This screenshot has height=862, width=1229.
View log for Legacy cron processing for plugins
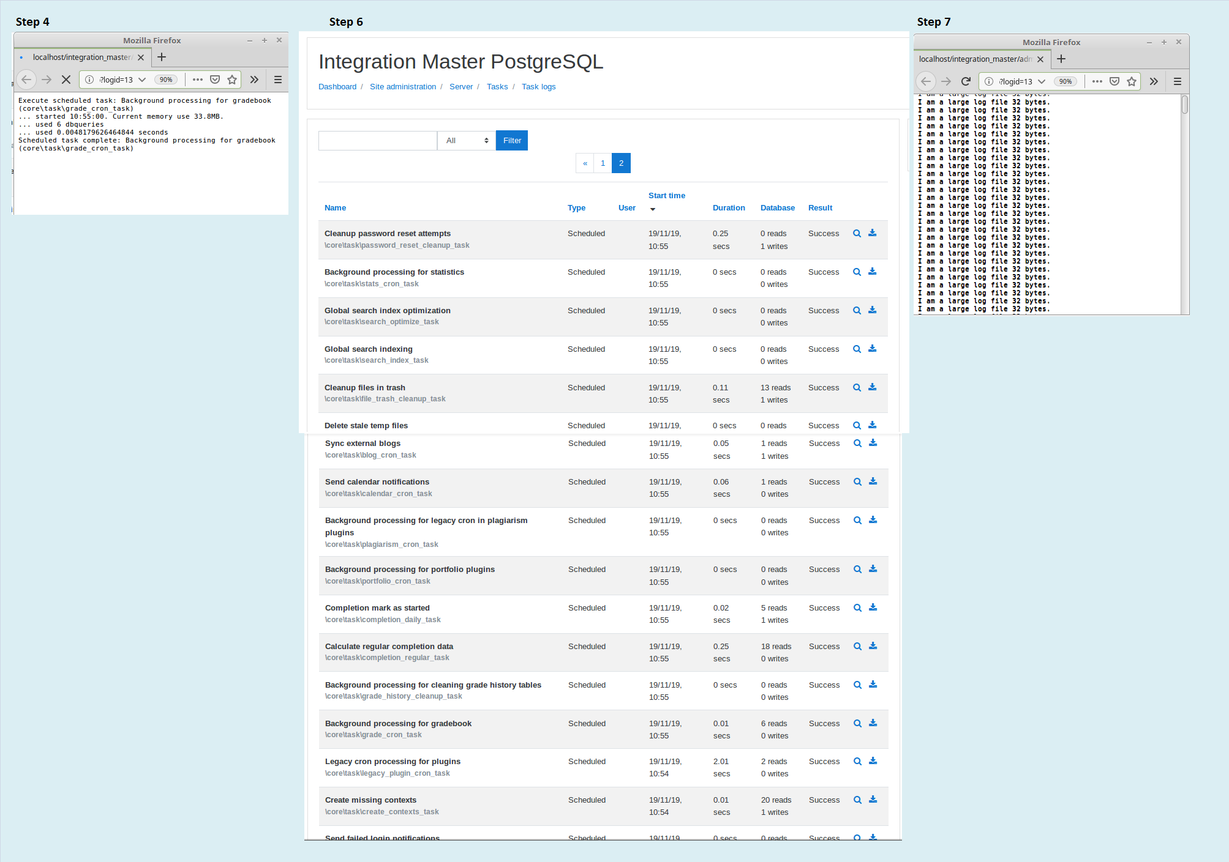[x=857, y=762]
